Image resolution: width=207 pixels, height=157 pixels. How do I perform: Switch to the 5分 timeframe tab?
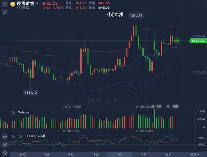click(x=71, y=155)
